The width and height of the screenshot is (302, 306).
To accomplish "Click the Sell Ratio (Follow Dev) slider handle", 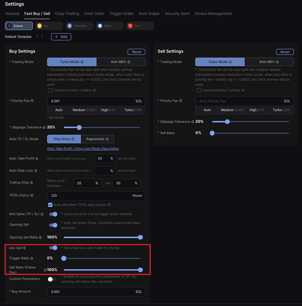I will [x=140, y=270].
